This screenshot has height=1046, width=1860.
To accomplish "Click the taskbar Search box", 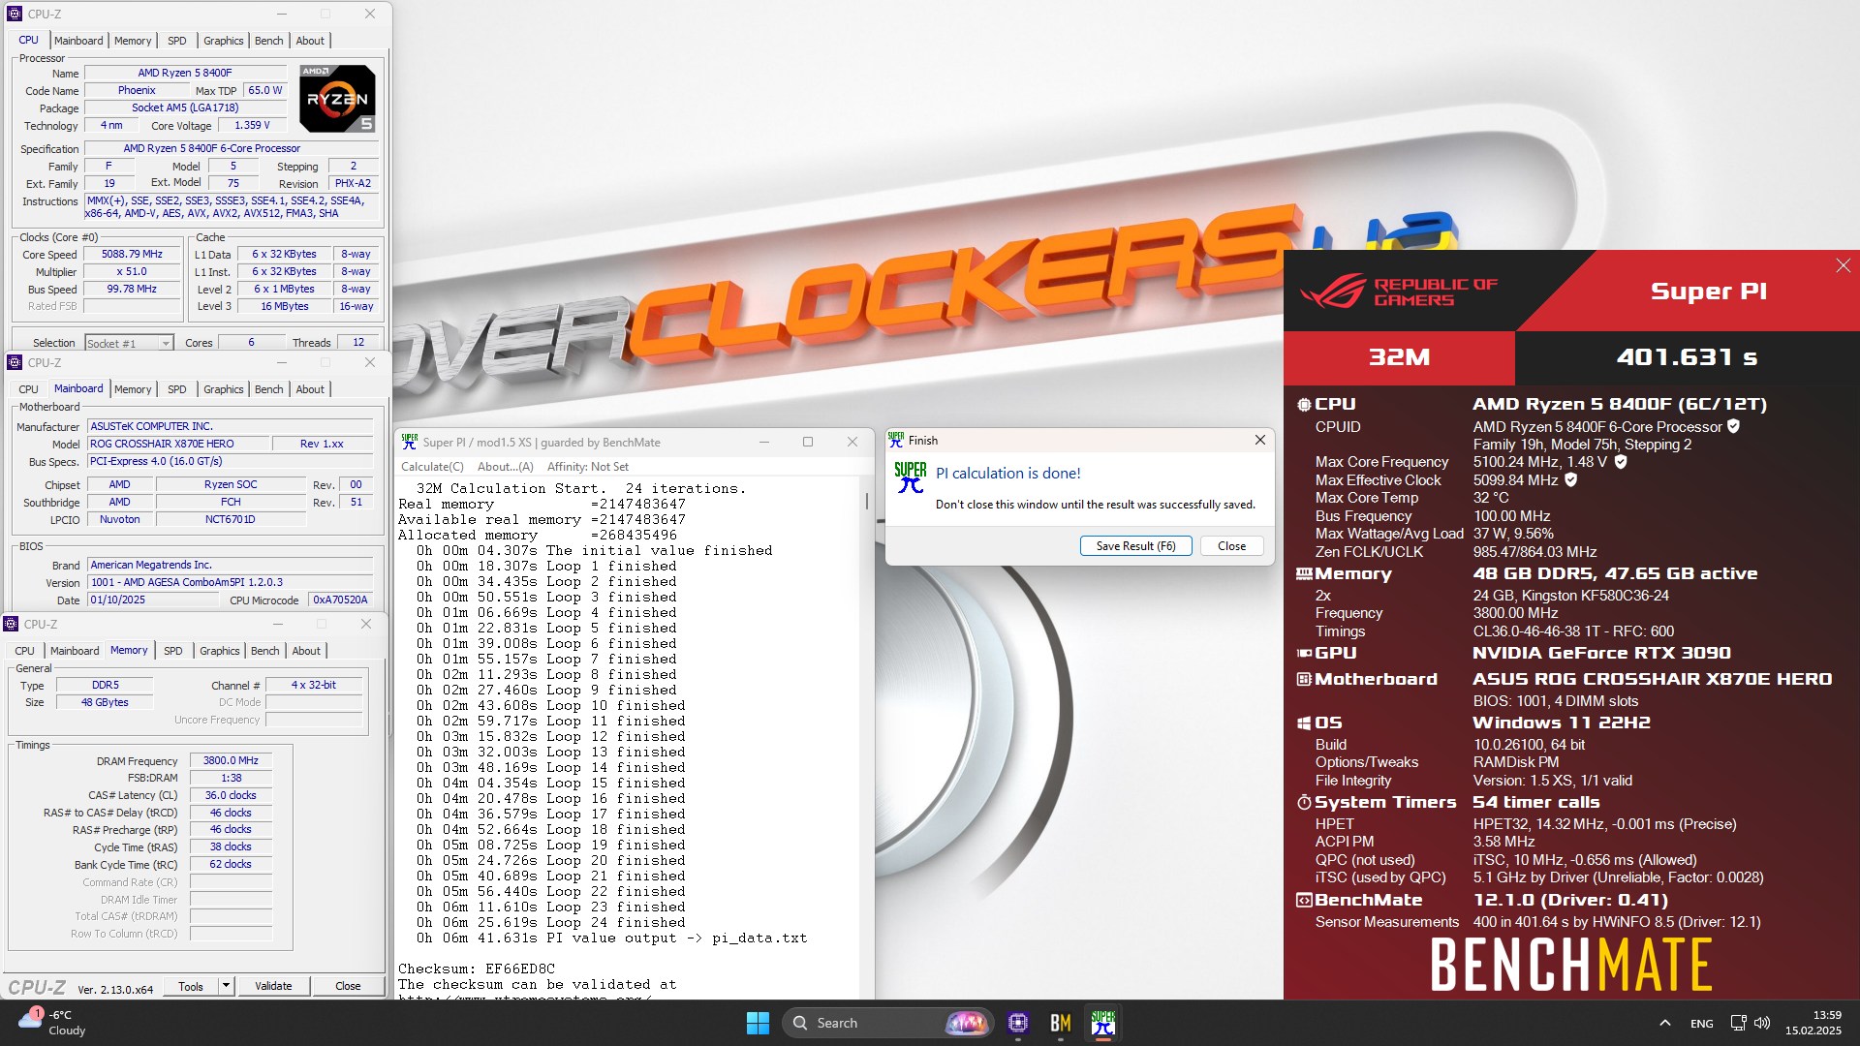I will [x=887, y=1023].
